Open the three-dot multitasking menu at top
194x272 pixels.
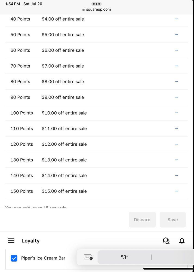pyautogui.click(x=96, y=4)
